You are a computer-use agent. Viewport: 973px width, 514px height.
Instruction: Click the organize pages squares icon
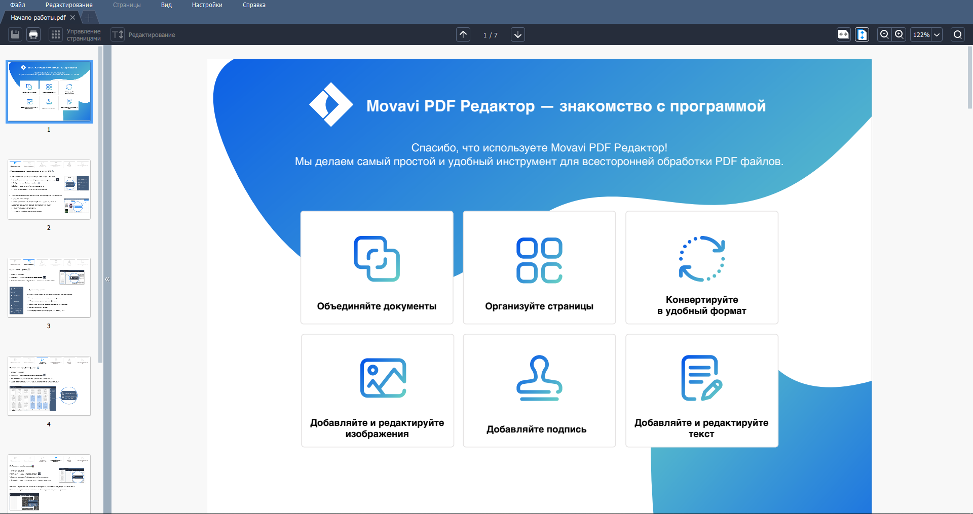(539, 260)
